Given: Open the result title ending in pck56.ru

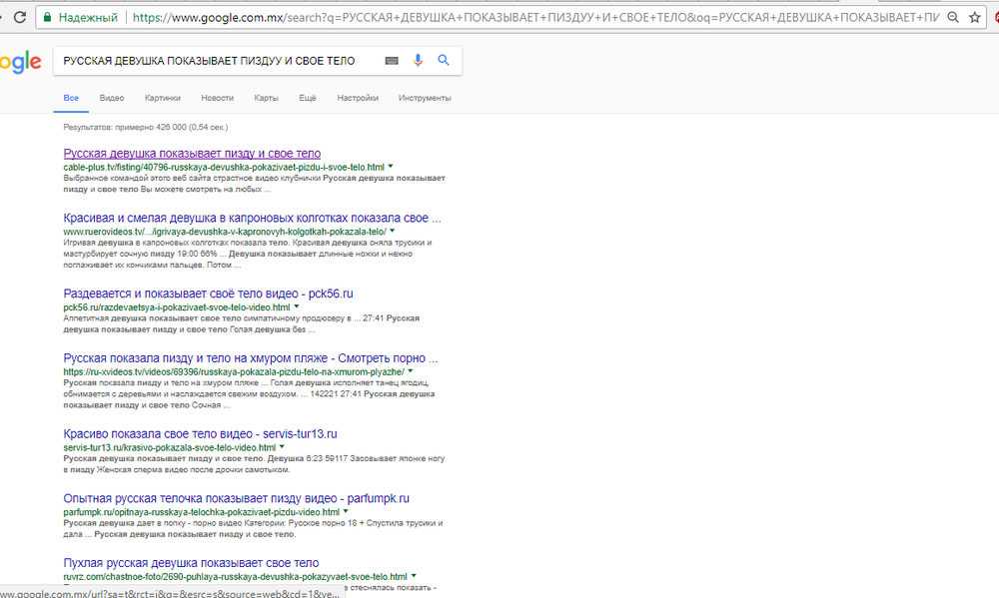Looking at the screenshot, I should 208,294.
